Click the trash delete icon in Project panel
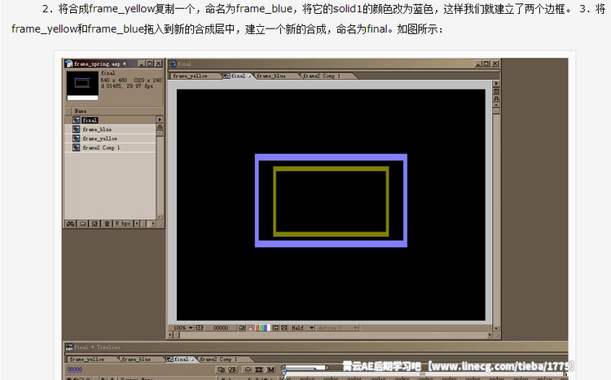 [107, 224]
